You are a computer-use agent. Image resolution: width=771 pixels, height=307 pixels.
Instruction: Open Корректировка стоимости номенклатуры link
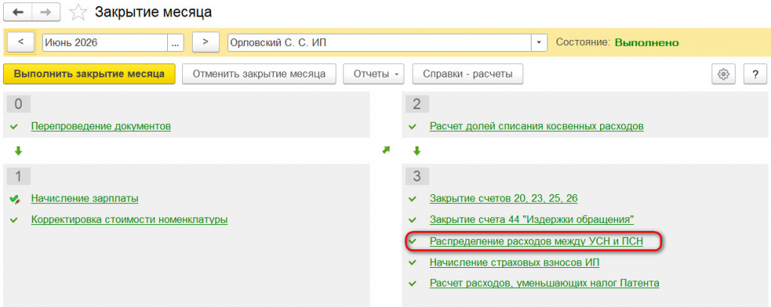[130, 220]
